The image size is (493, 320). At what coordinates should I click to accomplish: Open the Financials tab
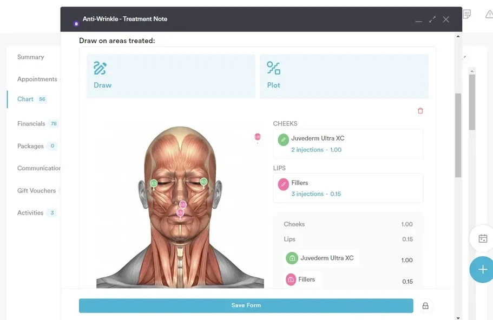31,124
